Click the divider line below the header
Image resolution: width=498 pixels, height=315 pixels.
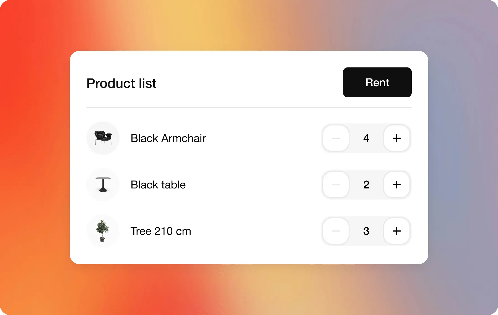point(249,107)
